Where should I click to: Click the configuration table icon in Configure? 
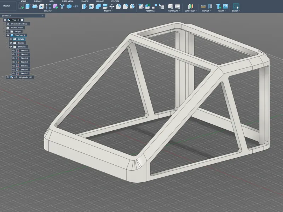point(178,6)
